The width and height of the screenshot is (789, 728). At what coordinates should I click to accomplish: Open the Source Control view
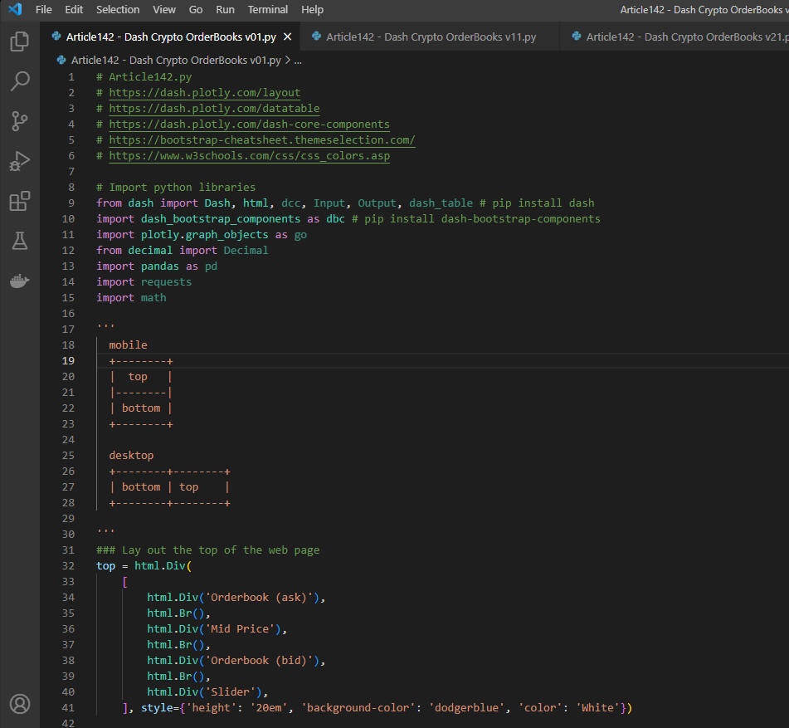point(20,121)
